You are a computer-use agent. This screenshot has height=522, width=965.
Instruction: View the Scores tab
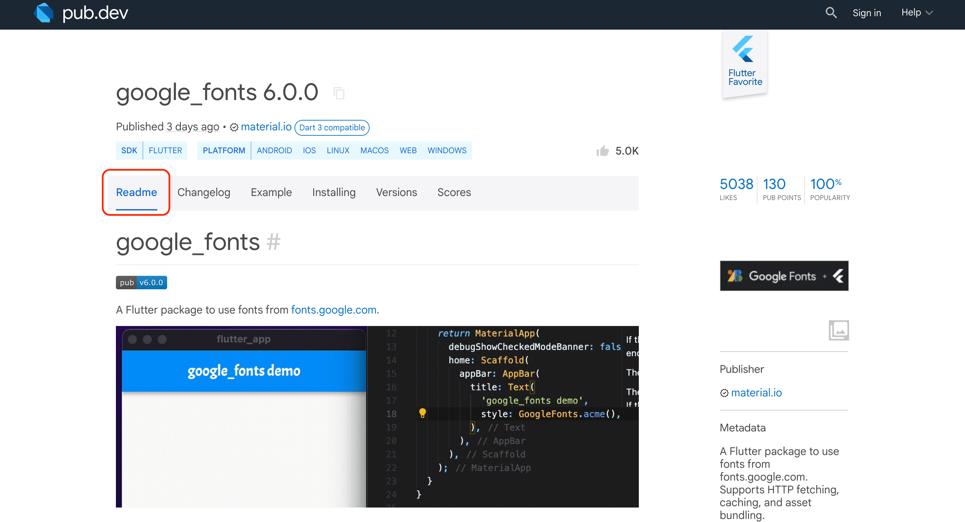[x=454, y=193]
